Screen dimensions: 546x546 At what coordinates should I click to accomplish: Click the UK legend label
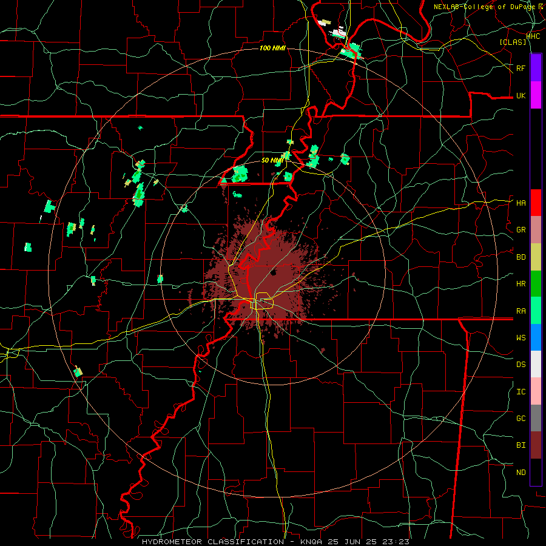(x=521, y=95)
